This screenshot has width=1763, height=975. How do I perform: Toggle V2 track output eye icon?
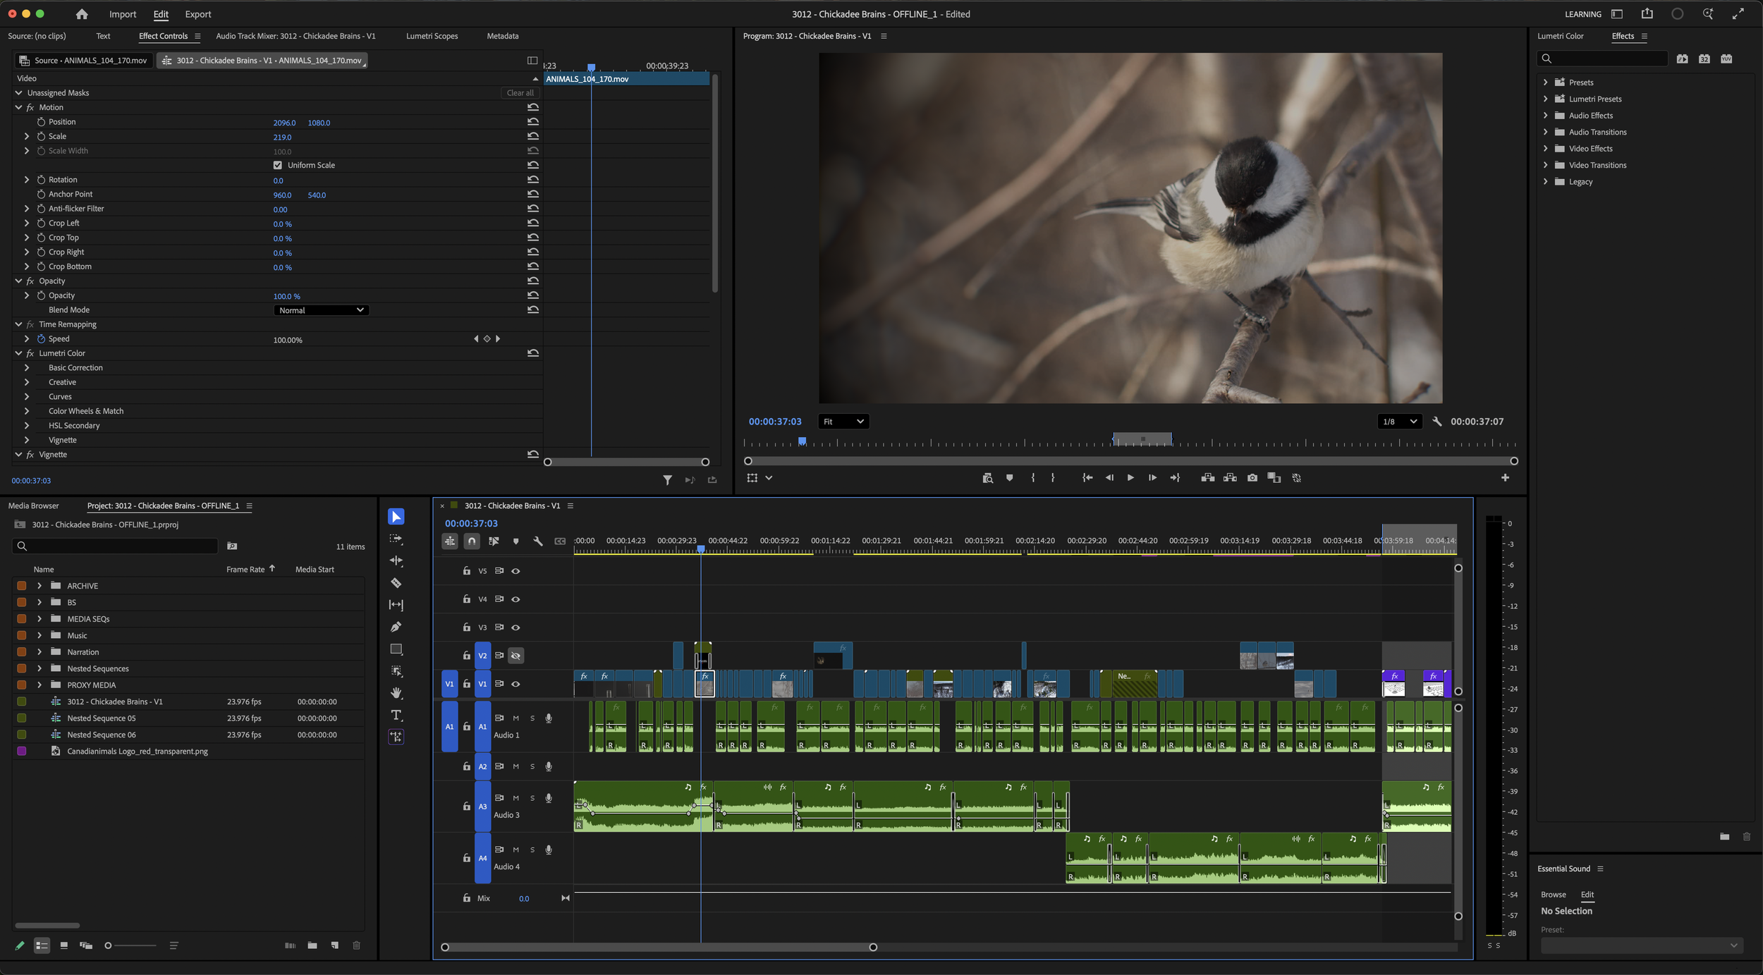point(516,656)
